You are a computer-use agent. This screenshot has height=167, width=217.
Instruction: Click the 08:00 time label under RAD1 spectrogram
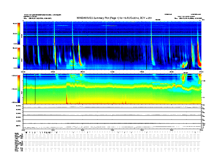(82, 72)
